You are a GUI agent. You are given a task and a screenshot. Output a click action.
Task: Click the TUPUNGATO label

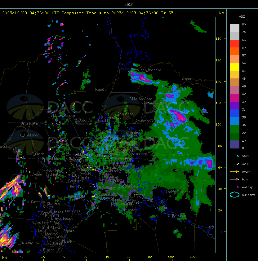pyautogui.click(x=50, y=215)
